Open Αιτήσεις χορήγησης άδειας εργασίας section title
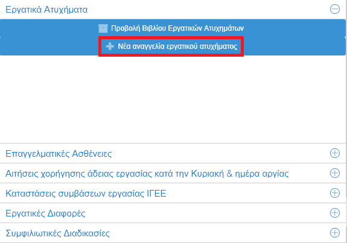The width and height of the screenshot is (347, 243). (x=147, y=174)
